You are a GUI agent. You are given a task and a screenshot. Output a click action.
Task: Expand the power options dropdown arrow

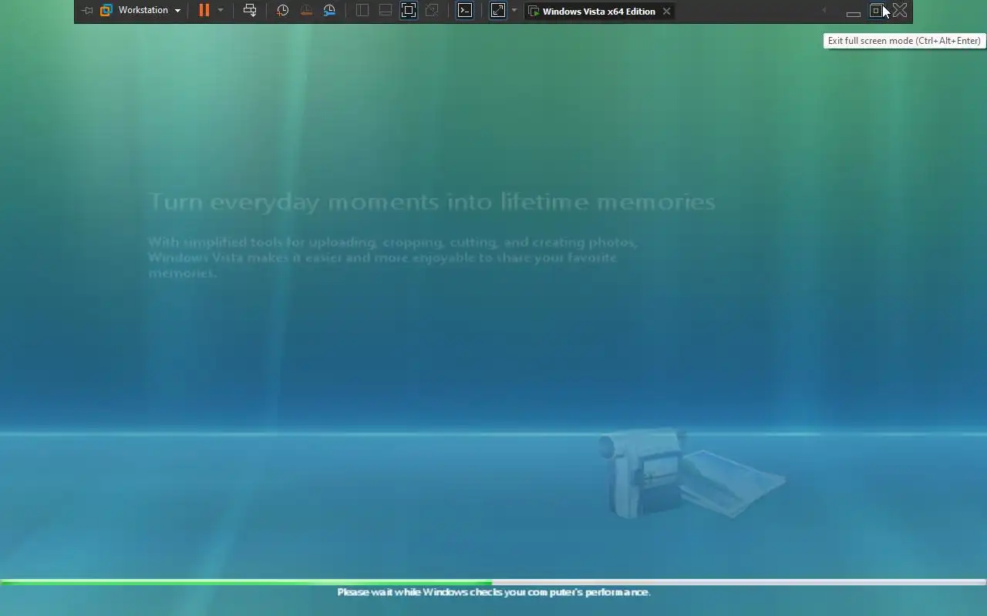pyautogui.click(x=221, y=11)
